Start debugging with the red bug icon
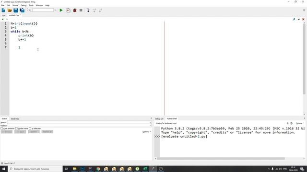 click(x=75, y=11)
